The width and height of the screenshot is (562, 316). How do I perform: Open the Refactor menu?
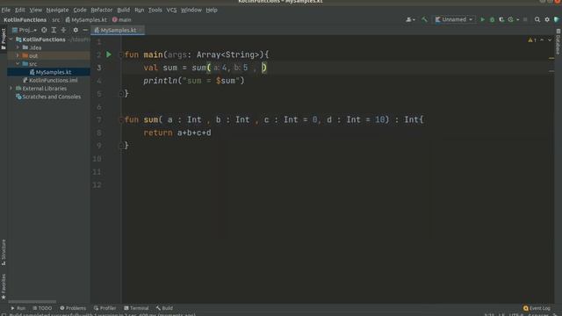pyautogui.click(x=102, y=10)
